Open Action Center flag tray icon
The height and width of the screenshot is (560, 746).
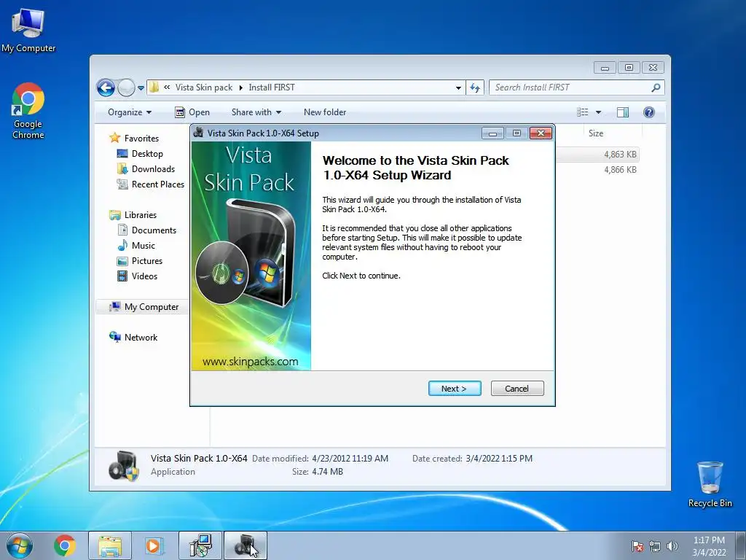point(637,546)
